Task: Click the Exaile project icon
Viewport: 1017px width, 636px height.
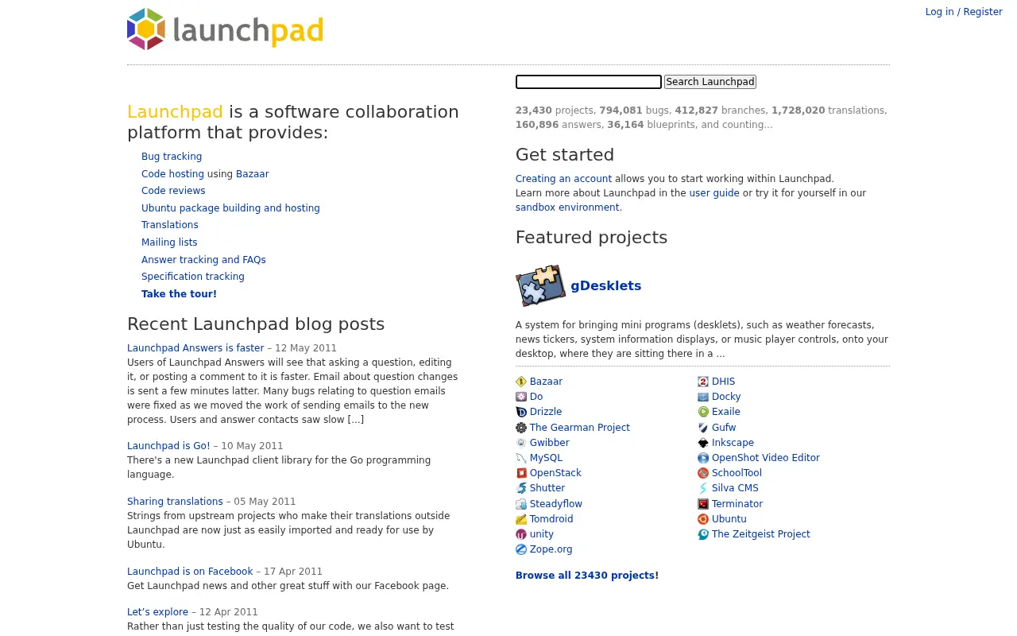Action: coord(703,412)
